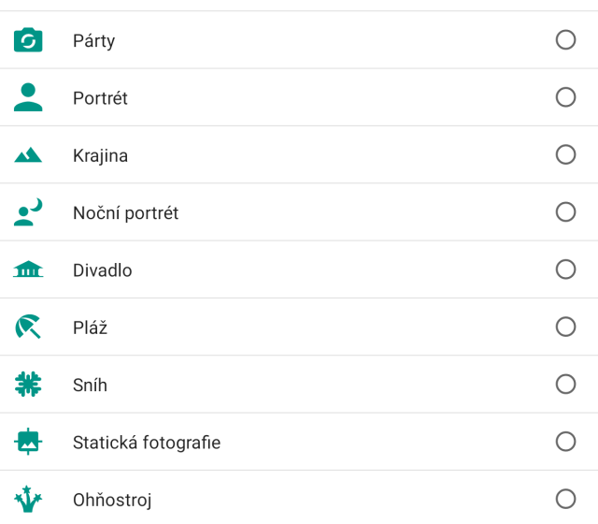The height and width of the screenshot is (524, 598).
Task: Click the Divadlo building icon
Action: click(x=28, y=269)
